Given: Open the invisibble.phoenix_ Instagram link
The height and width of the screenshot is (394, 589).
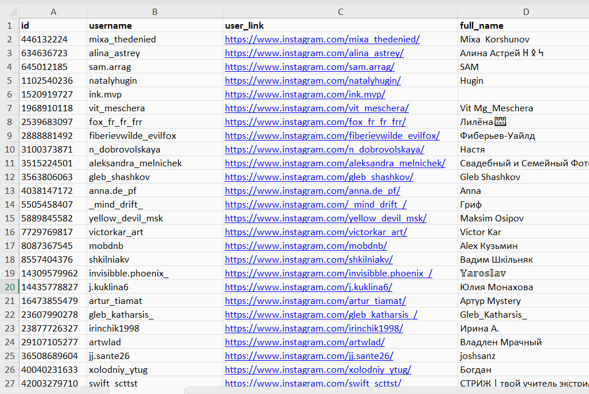Looking at the screenshot, I should point(329,274).
